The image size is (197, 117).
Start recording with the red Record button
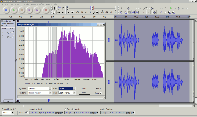click(46, 10)
